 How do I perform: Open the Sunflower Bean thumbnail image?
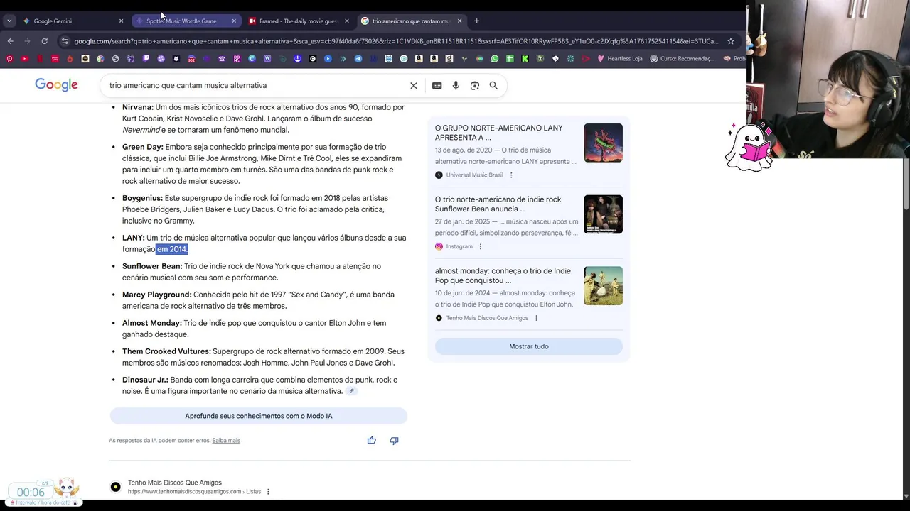(x=603, y=214)
